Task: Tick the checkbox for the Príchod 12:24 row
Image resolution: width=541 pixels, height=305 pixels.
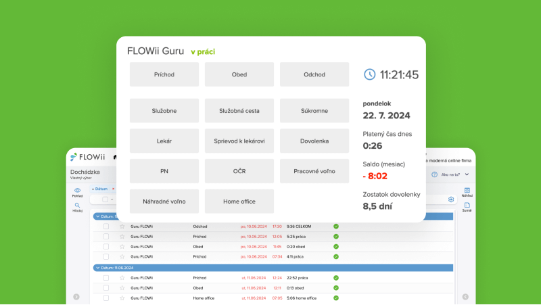Action: [106, 278]
